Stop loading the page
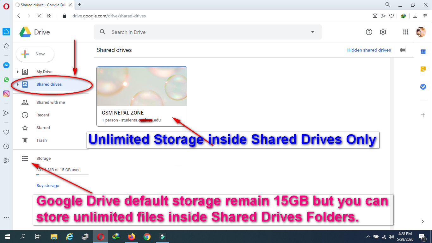This screenshot has height=243, width=432. coord(39,16)
